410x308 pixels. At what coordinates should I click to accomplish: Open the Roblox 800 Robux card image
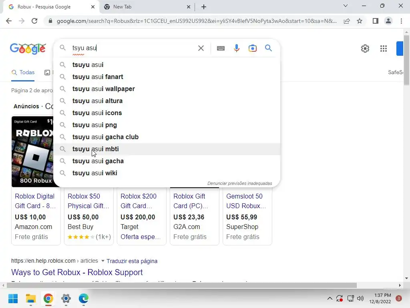(32, 152)
